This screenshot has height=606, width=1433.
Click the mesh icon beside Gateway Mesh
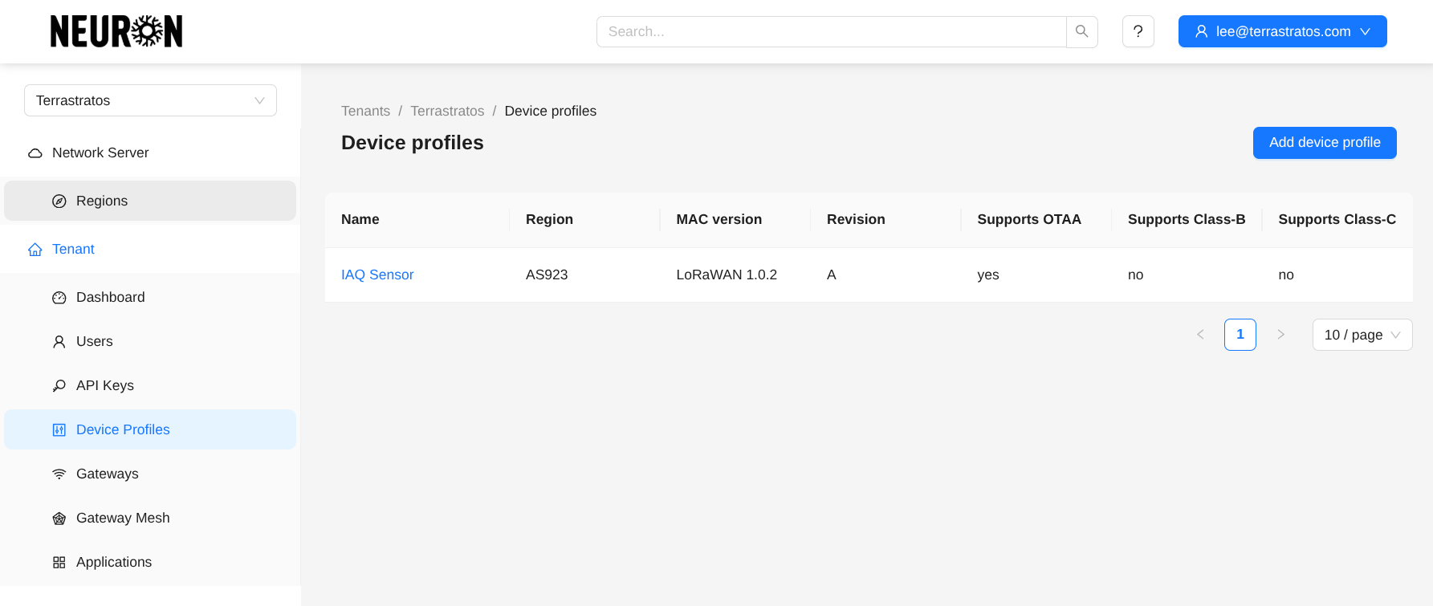[x=59, y=519]
